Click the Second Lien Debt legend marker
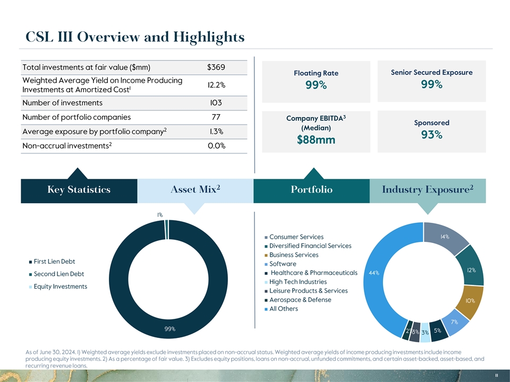 (30, 274)
